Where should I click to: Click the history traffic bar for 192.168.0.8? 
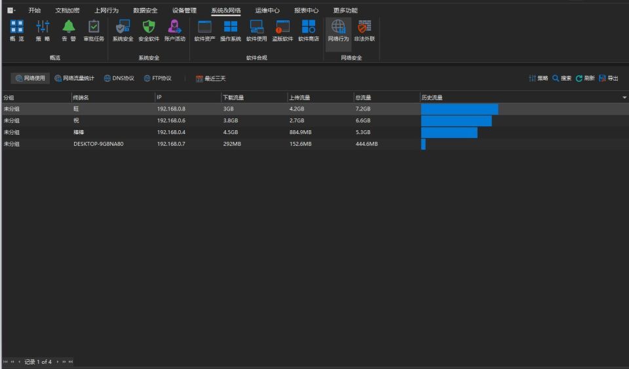tap(460, 109)
